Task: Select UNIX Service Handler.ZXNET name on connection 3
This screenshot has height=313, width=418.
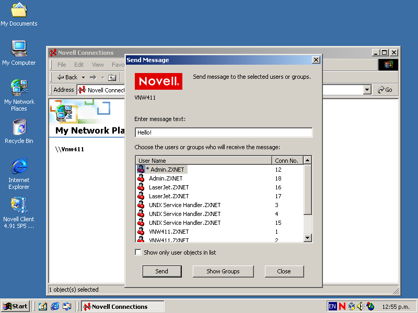Action: point(185,205)
